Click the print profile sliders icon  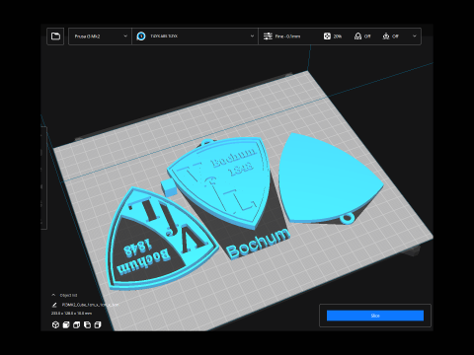click(268, 36)
